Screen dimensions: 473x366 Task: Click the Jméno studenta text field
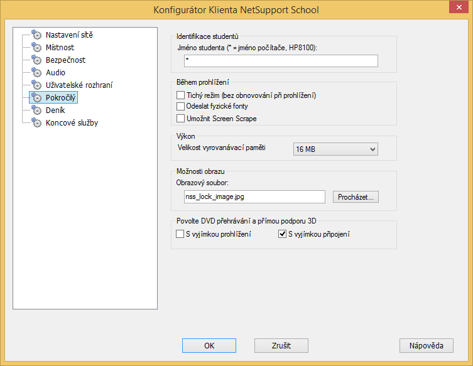(281, 61)
